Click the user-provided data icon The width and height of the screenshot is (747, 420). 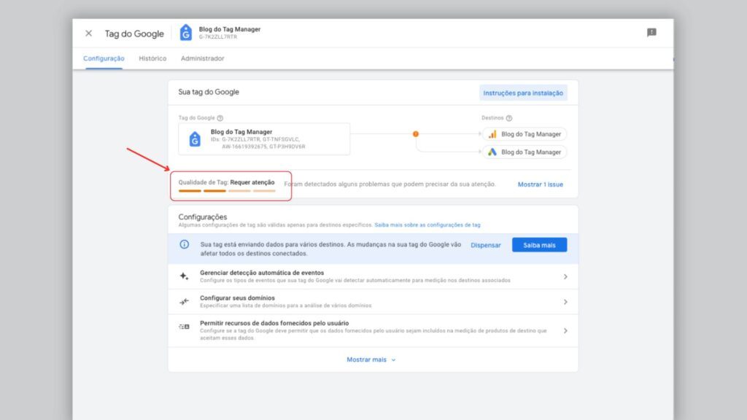coord(184,327)
